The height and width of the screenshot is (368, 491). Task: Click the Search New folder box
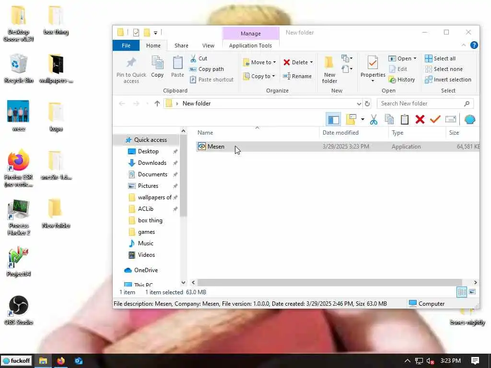425,103
